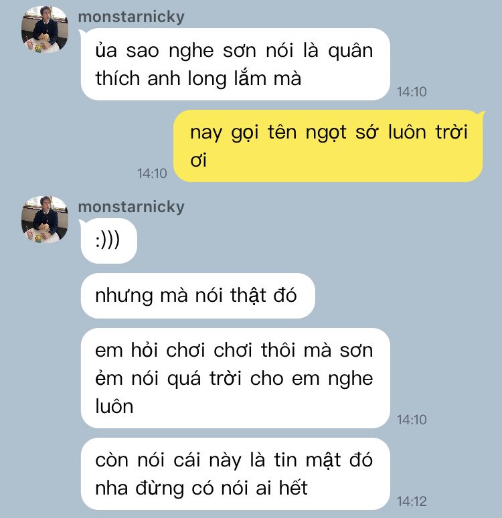
Task: Tap monstarnicky name above the ':)))' bubble
Action: click(x=131, y=207)
